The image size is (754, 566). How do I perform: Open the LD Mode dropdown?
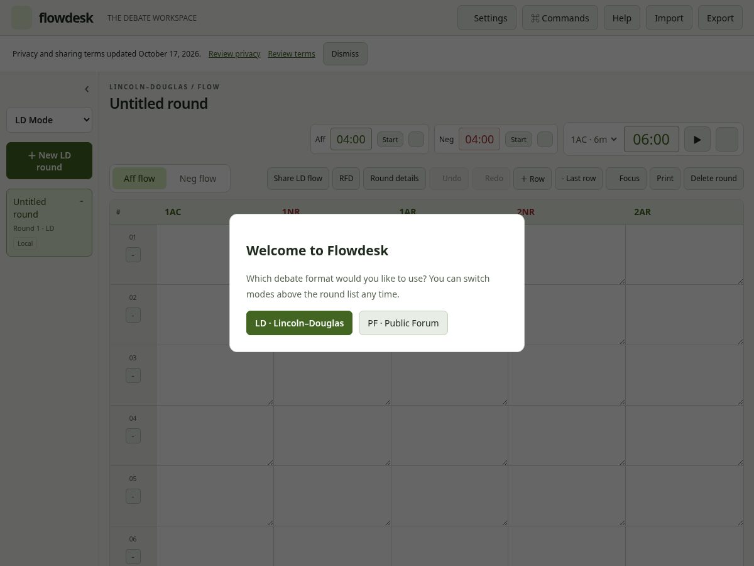(x=49, y=119)
